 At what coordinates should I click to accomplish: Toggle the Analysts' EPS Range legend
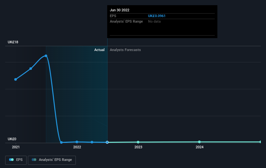click(x=52, y=160)
